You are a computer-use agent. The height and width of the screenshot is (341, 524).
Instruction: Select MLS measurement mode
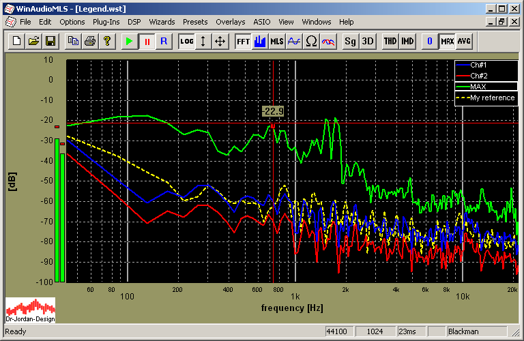(276, 41)
